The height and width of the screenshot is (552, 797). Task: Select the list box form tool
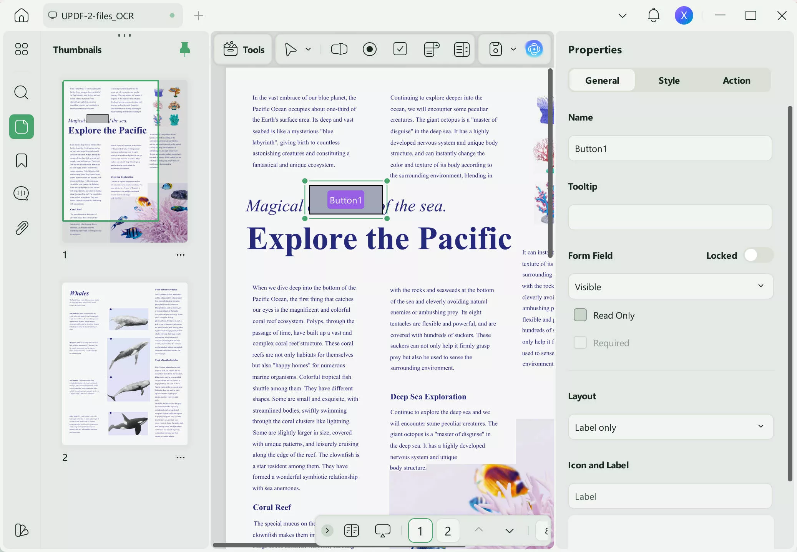pos(462,49)
